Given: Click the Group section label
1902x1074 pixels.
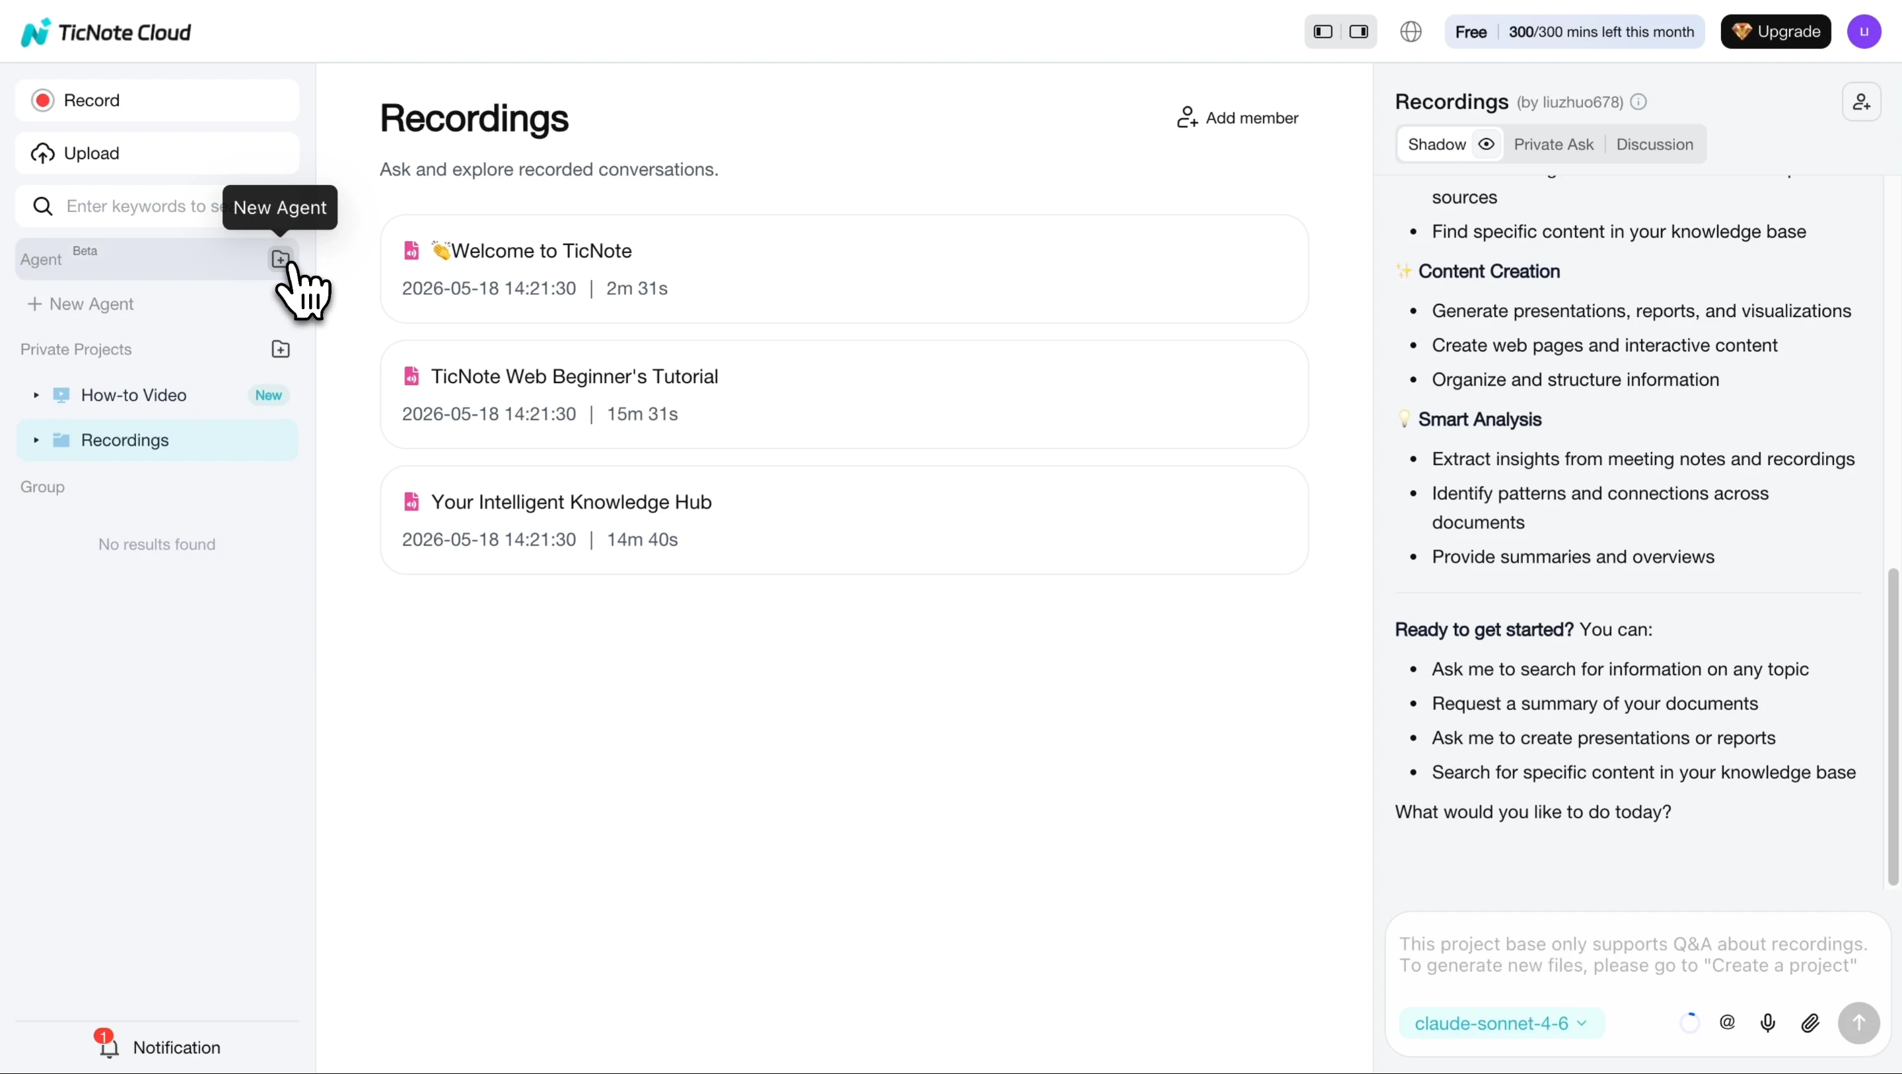Looking at the screenshot, I should coord(43,487).
